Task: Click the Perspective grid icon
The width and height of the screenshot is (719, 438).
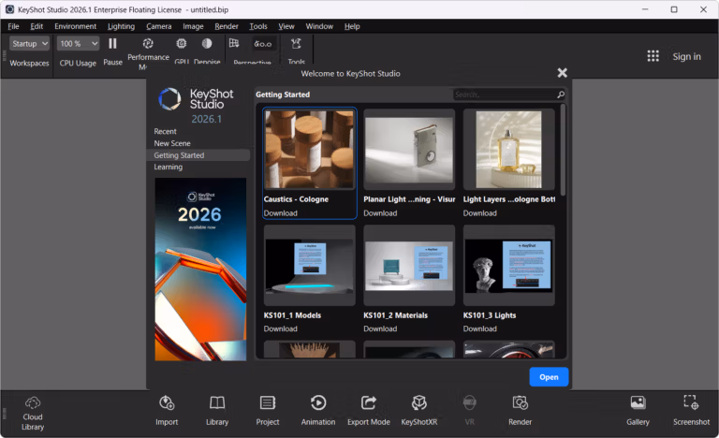Action: [234, 43]
